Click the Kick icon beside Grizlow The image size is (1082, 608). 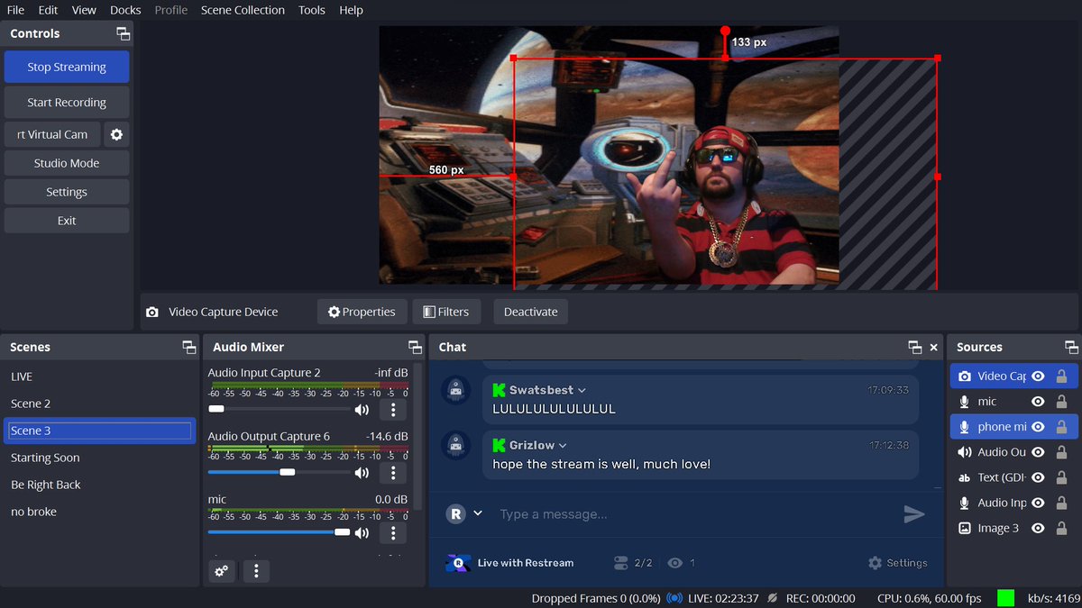(499, 445)
